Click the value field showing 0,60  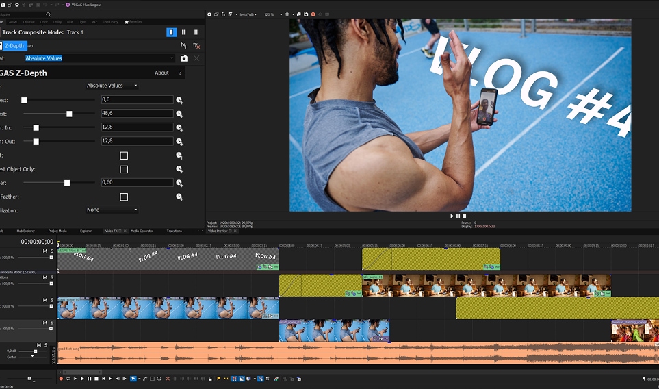click(137, 182)
